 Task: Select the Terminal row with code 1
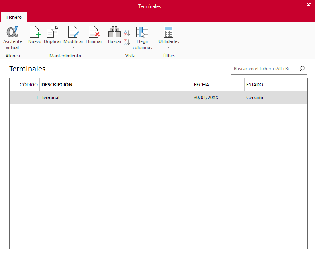tap(158, 98)
